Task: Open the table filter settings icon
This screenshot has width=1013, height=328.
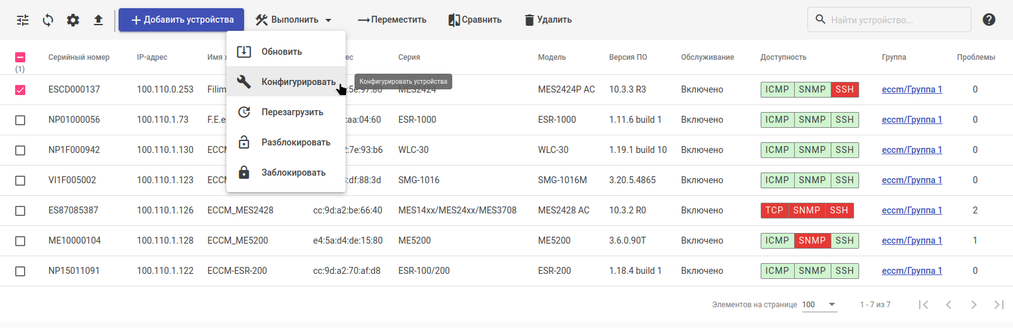Action: [x=23, y=20]
